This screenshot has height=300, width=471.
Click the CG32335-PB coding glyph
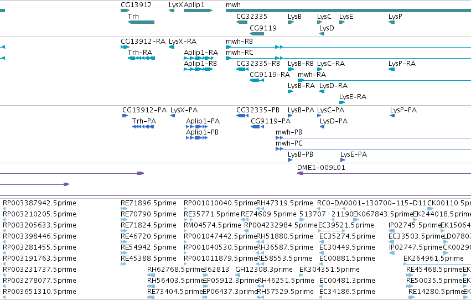[x=242, y=116]
